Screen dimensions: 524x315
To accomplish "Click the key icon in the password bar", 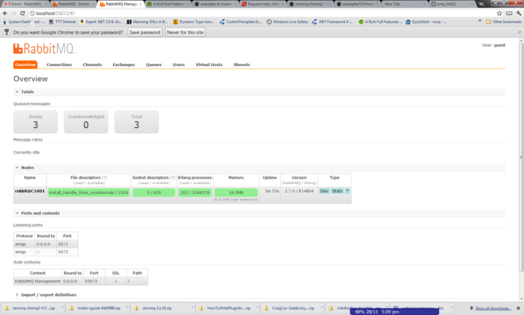I will click(x=6, y=32).
